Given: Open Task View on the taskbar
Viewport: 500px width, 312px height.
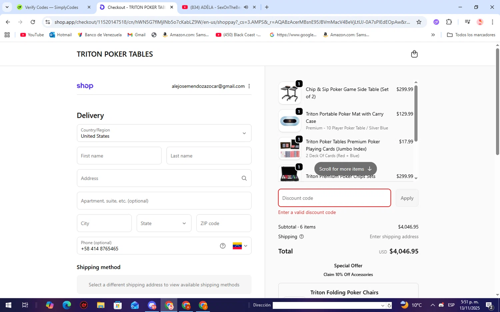Looking at the screenshot, I should [x=25, y=305].
